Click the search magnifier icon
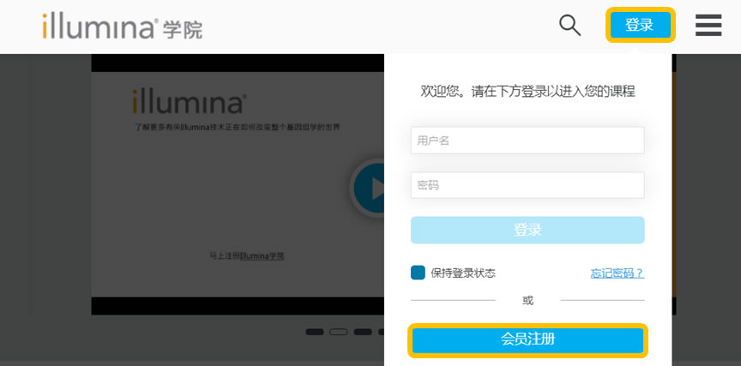Image resolution: width=741 pixels, height=366 pixels. point(569,25)
